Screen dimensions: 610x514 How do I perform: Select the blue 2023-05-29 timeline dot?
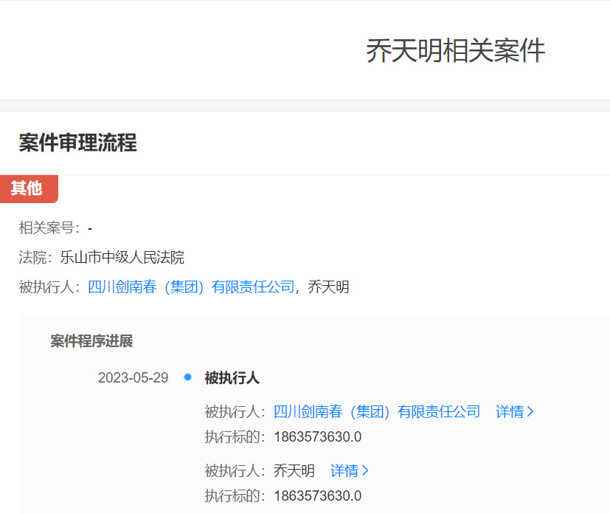click(x=187, y=377)
